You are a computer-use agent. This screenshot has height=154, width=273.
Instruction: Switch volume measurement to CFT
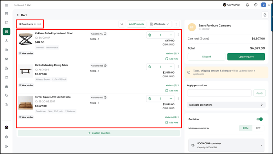tap(258, 128)
